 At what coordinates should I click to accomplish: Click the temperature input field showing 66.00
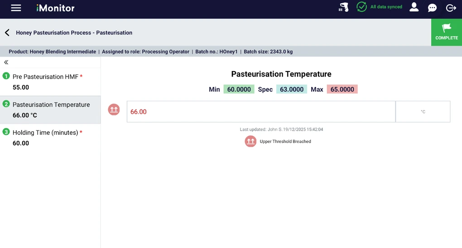(261, 112)
